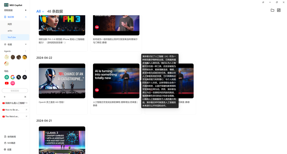The width and height of the screenshot is (287, 154).
Task: Select the dark-haired brown agent avatar
Action: (x=19, y=57)
